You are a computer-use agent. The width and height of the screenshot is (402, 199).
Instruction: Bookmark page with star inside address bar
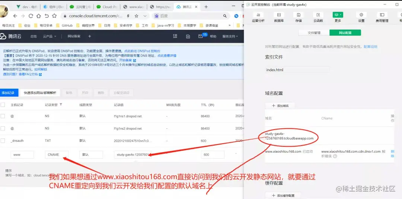click(x=136, y=16)
